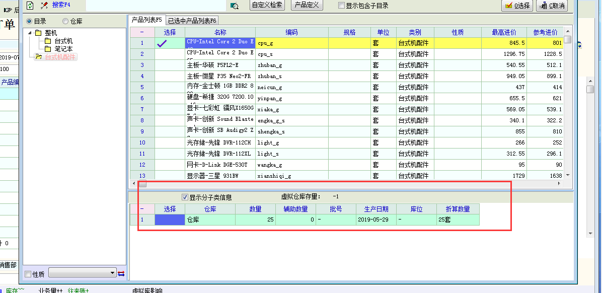Click the O选择 confirm button
Screen dimensions: 602x293
click(517, 6)
